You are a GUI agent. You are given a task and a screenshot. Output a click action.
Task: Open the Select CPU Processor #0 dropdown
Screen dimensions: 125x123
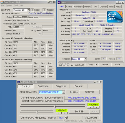tap(28, 10)
